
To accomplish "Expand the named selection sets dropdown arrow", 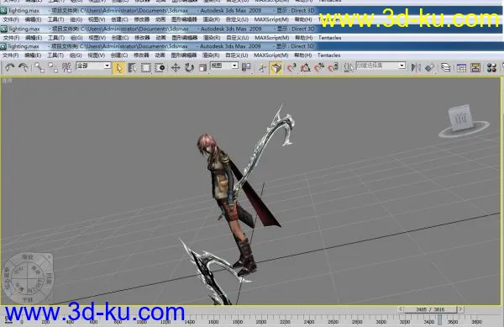I will coord(402,66).
